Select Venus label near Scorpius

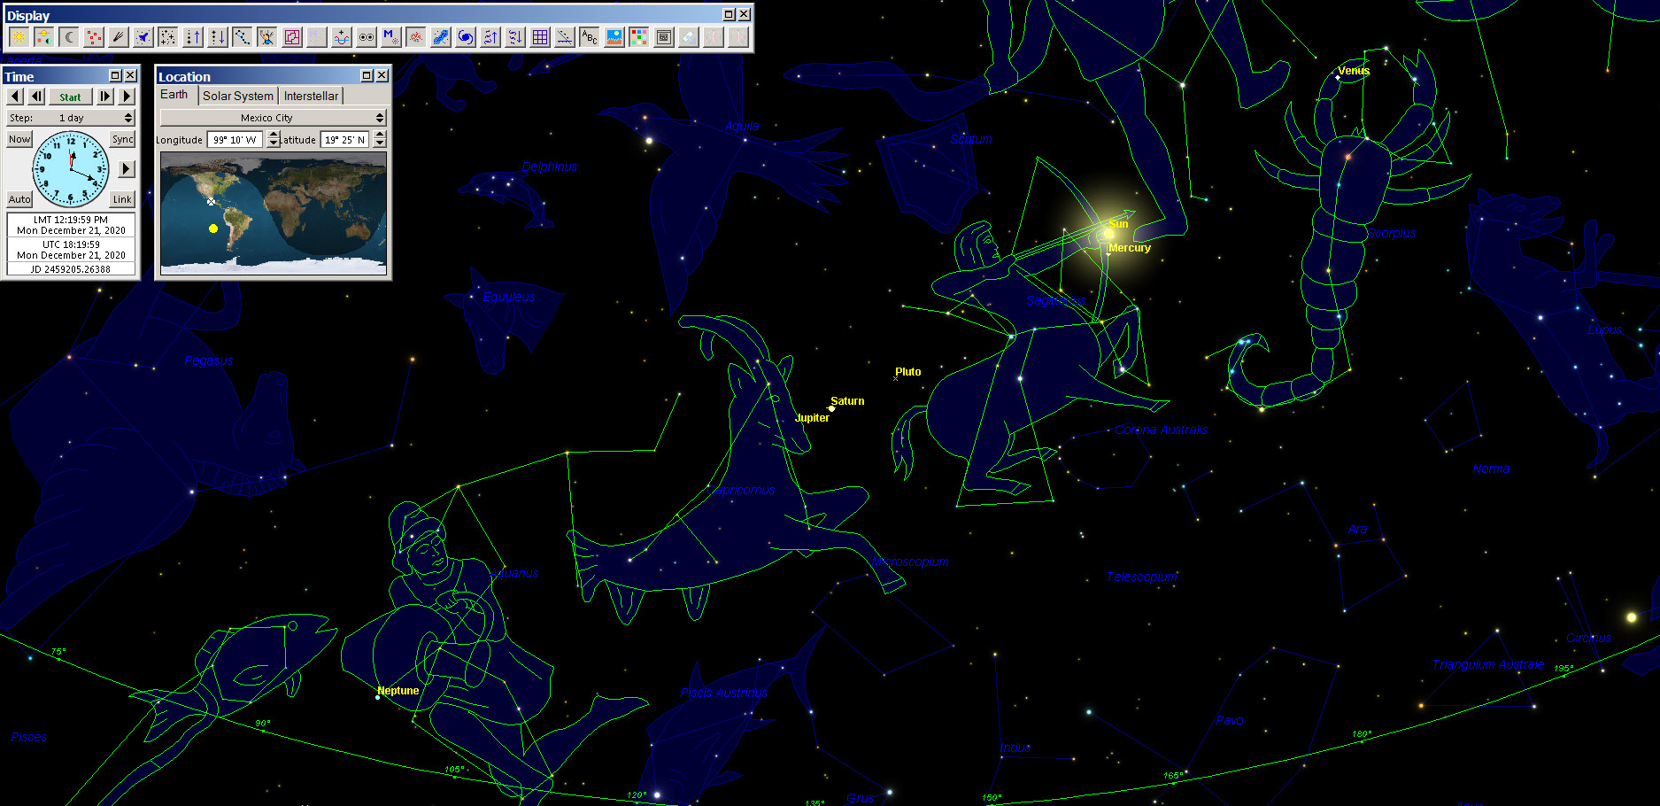(x=1354, y=71)
